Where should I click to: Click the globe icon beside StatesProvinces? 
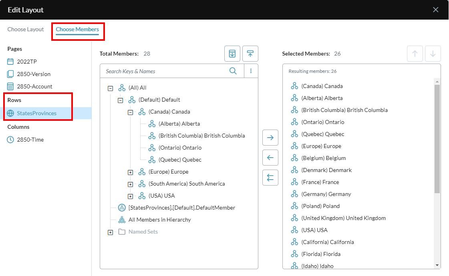[10, 113]
